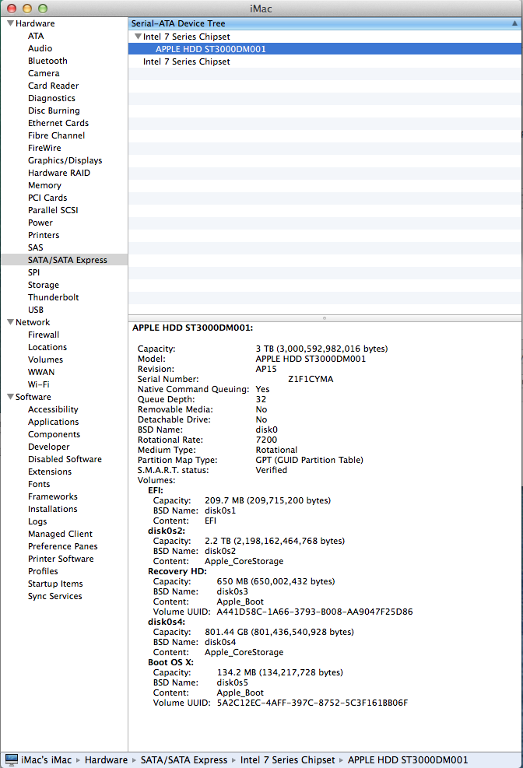Image resolution: width=523 pixels, height=768 pixels.
Task: Select ATA in the sidebar
Action: pyautogui.click(x=36, y=36)
